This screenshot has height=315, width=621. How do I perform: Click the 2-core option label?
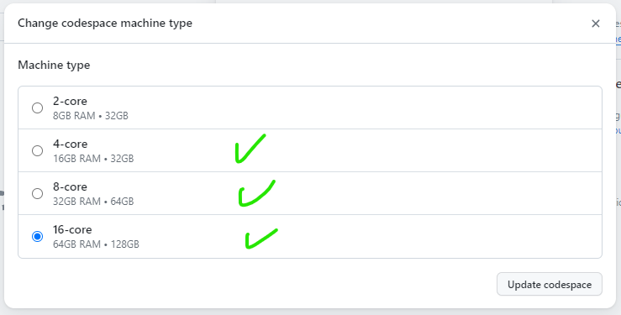pyautogui.click(x=70, y=102)
